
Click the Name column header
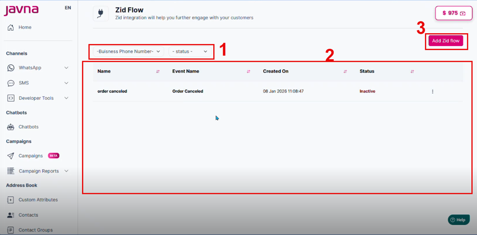tap(104, 71)
